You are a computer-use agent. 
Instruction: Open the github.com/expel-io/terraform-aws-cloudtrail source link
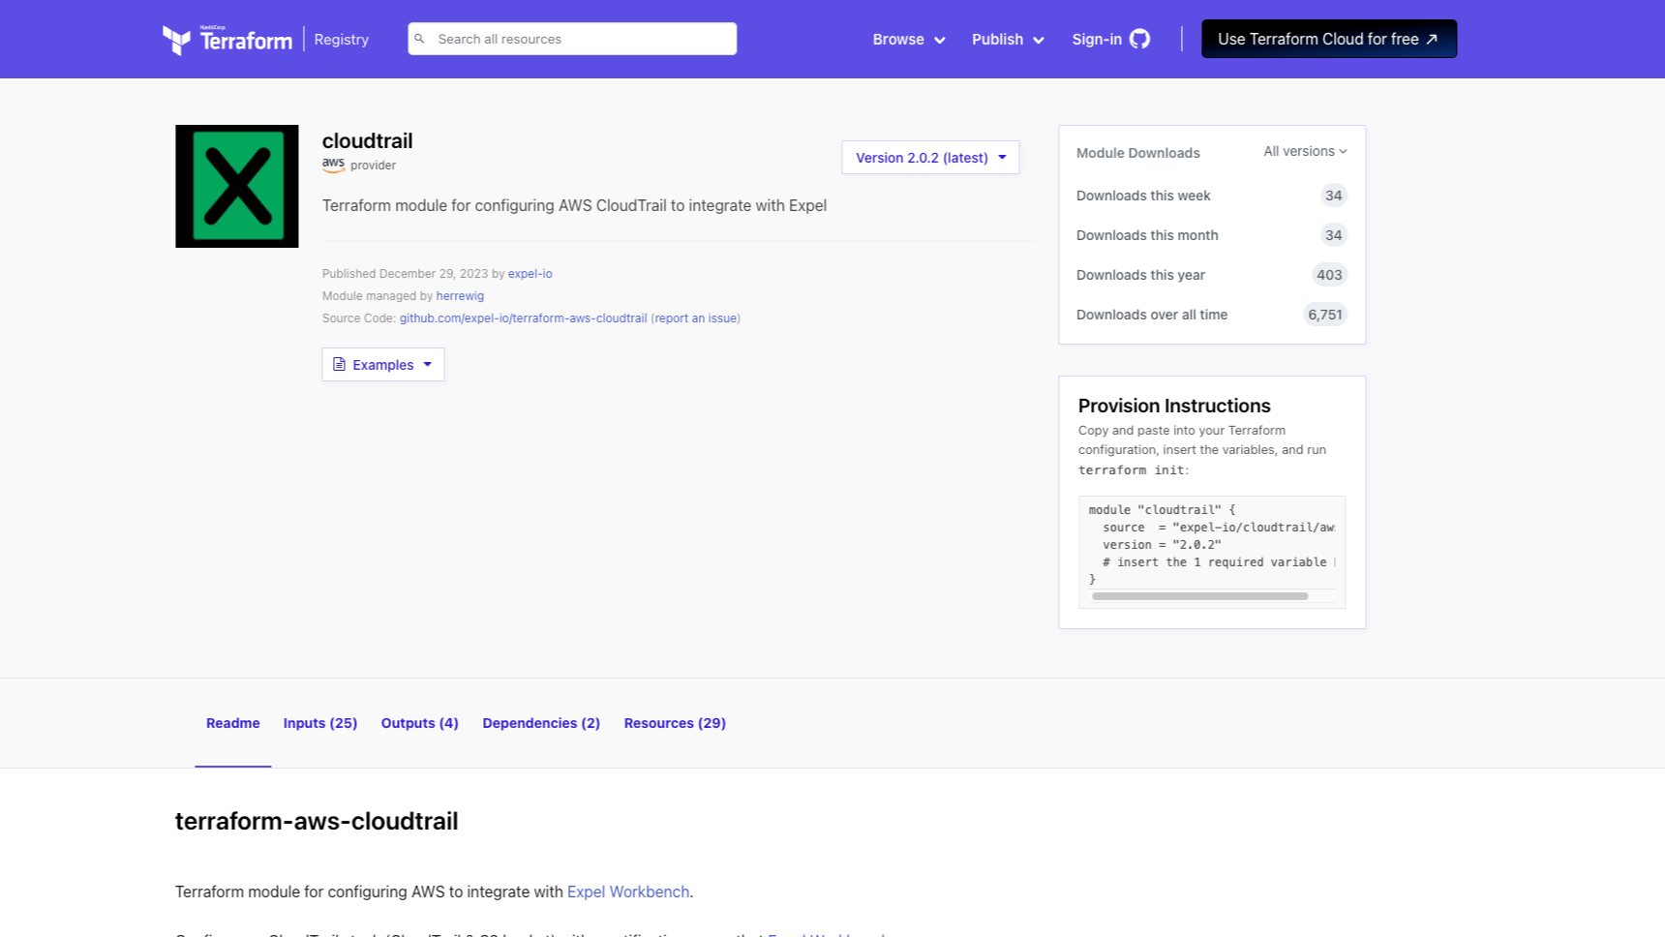pyautogui.click(x=524, y=318)
